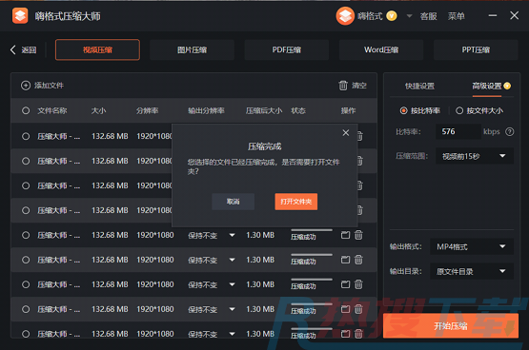
Task: Click the 开始压缩 button
Action: 451,326
